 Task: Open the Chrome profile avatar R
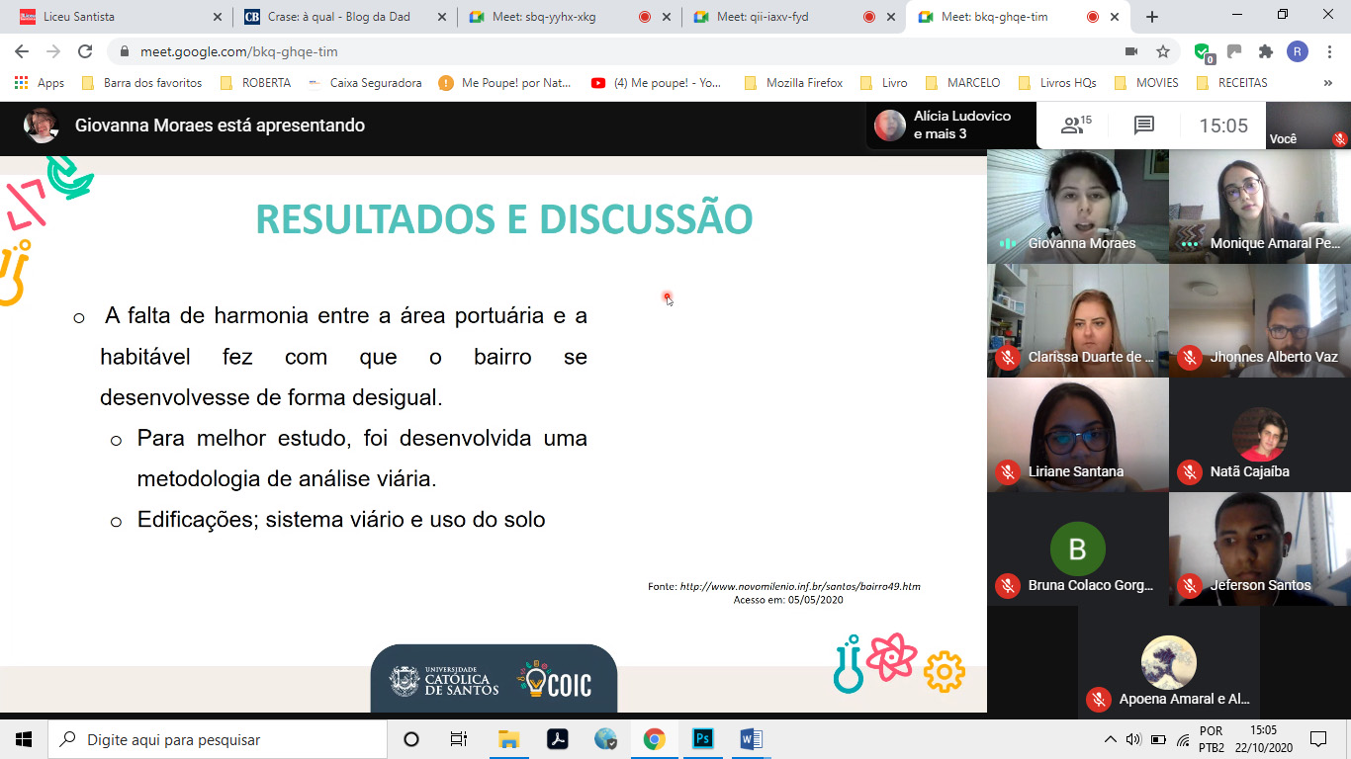(x=1297, y=51)
